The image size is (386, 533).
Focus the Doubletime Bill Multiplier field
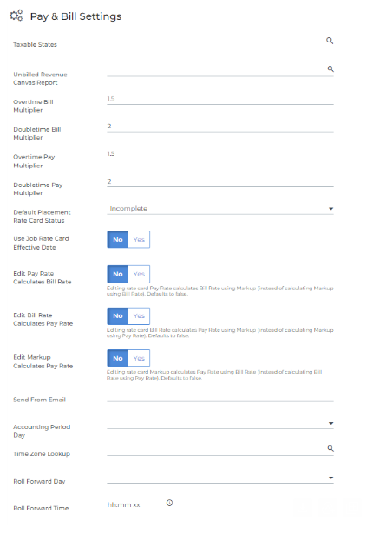coord(220,127)
